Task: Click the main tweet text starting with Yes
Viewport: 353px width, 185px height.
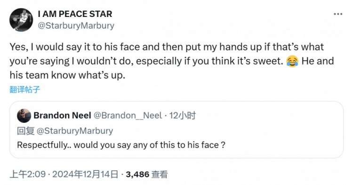Action: [171, 61]
